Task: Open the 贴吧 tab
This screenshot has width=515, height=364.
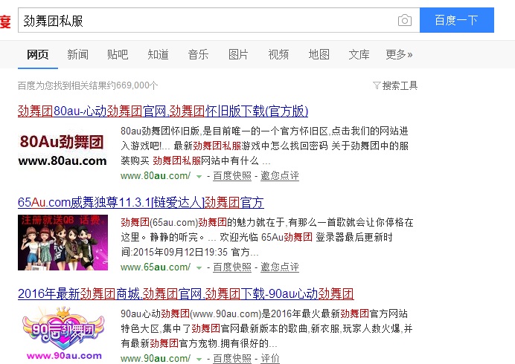Action: tap(118, 54)
